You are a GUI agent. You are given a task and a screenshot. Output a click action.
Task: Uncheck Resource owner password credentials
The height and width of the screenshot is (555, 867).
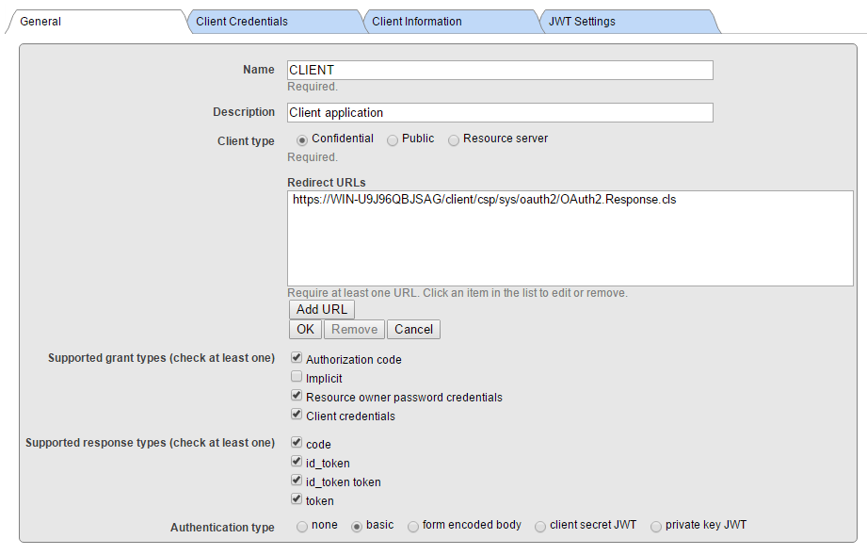point(297,395)
